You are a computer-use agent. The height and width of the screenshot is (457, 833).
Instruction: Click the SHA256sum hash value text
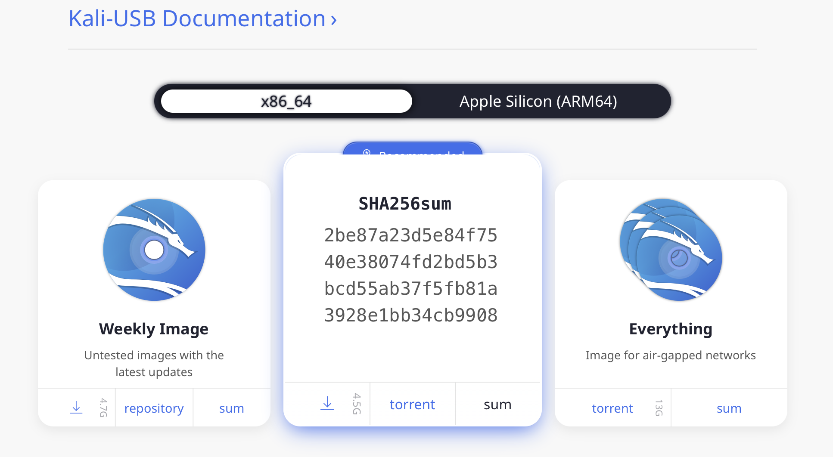tap(411, 275)
